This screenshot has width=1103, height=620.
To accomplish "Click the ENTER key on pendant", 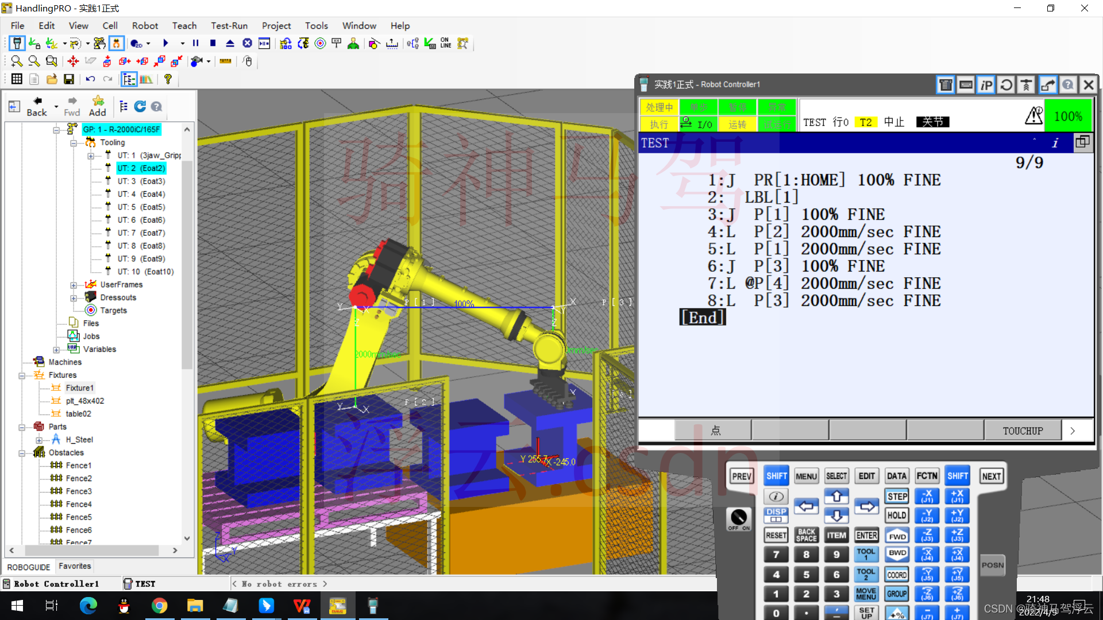I will pos(866,535).
